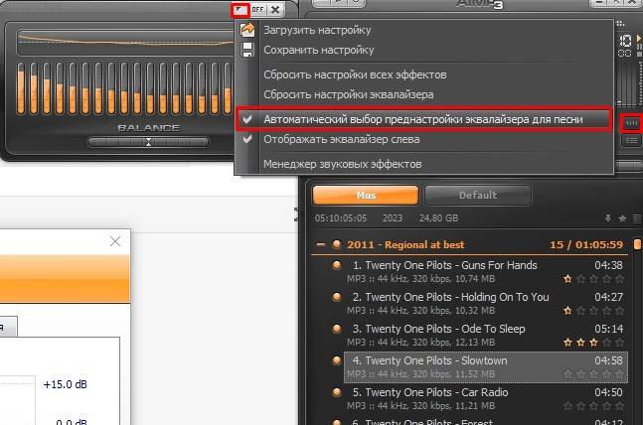Click playlist size 24,80 GB
The height and width of the screenshot is (425, 643).
pos(438,218)
